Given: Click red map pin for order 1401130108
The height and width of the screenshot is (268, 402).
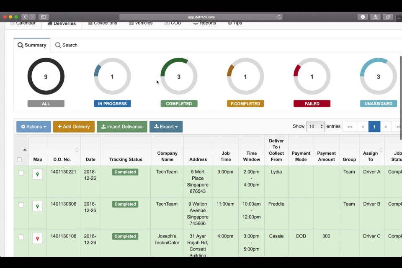Looking at the screenshot, I should click(37, 238).
